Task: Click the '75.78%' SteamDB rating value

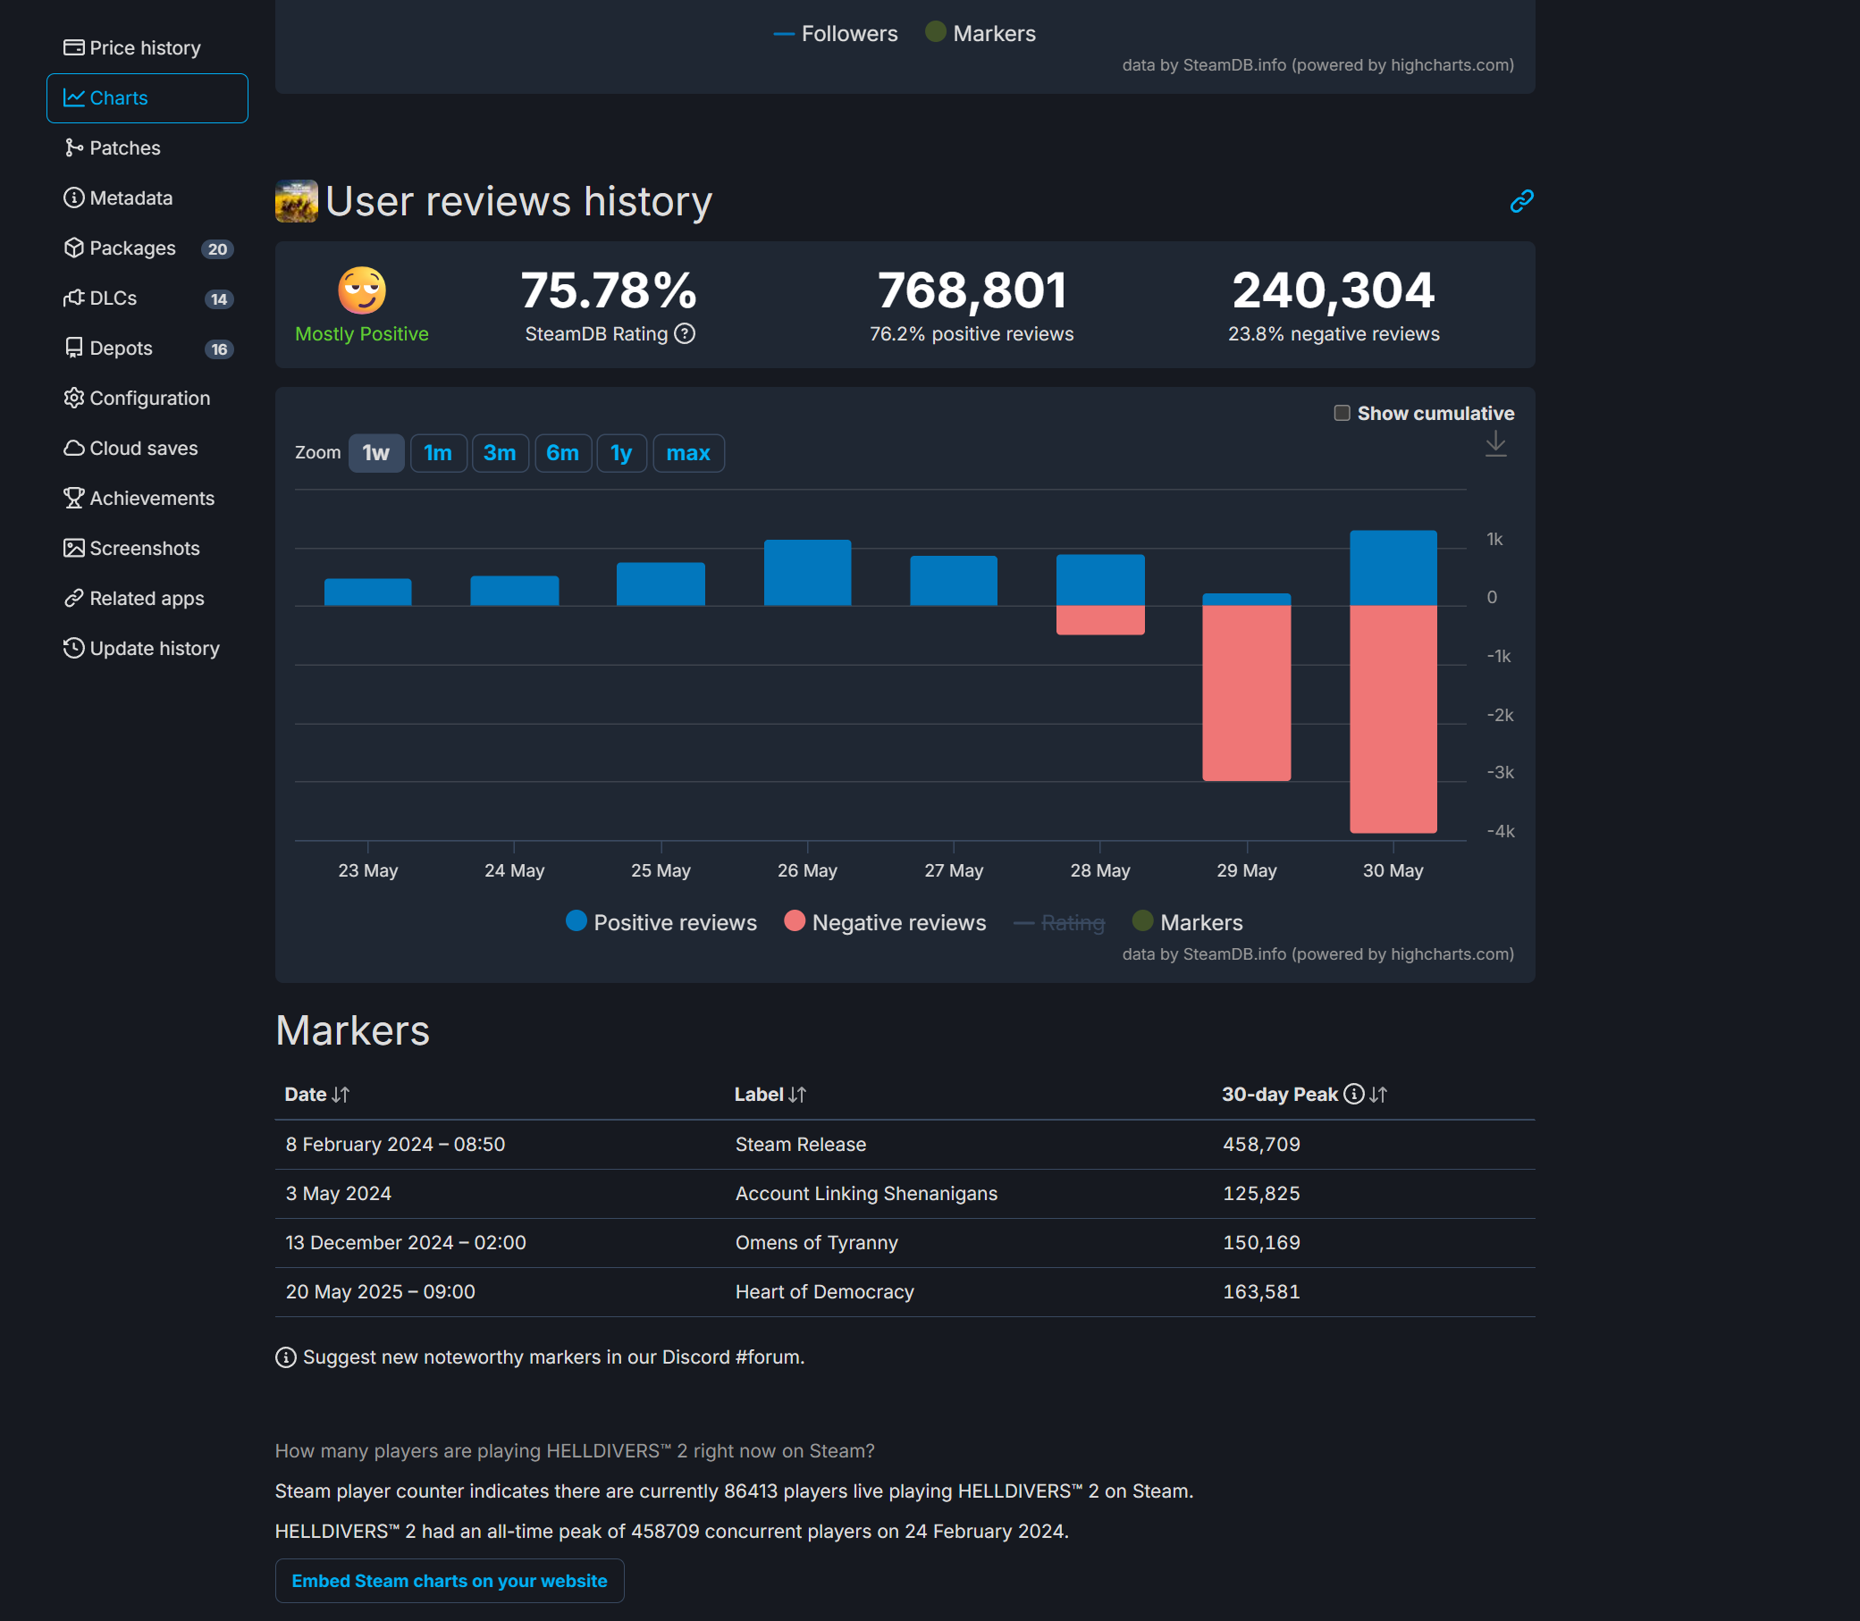Action: click(x=609, y=290)
